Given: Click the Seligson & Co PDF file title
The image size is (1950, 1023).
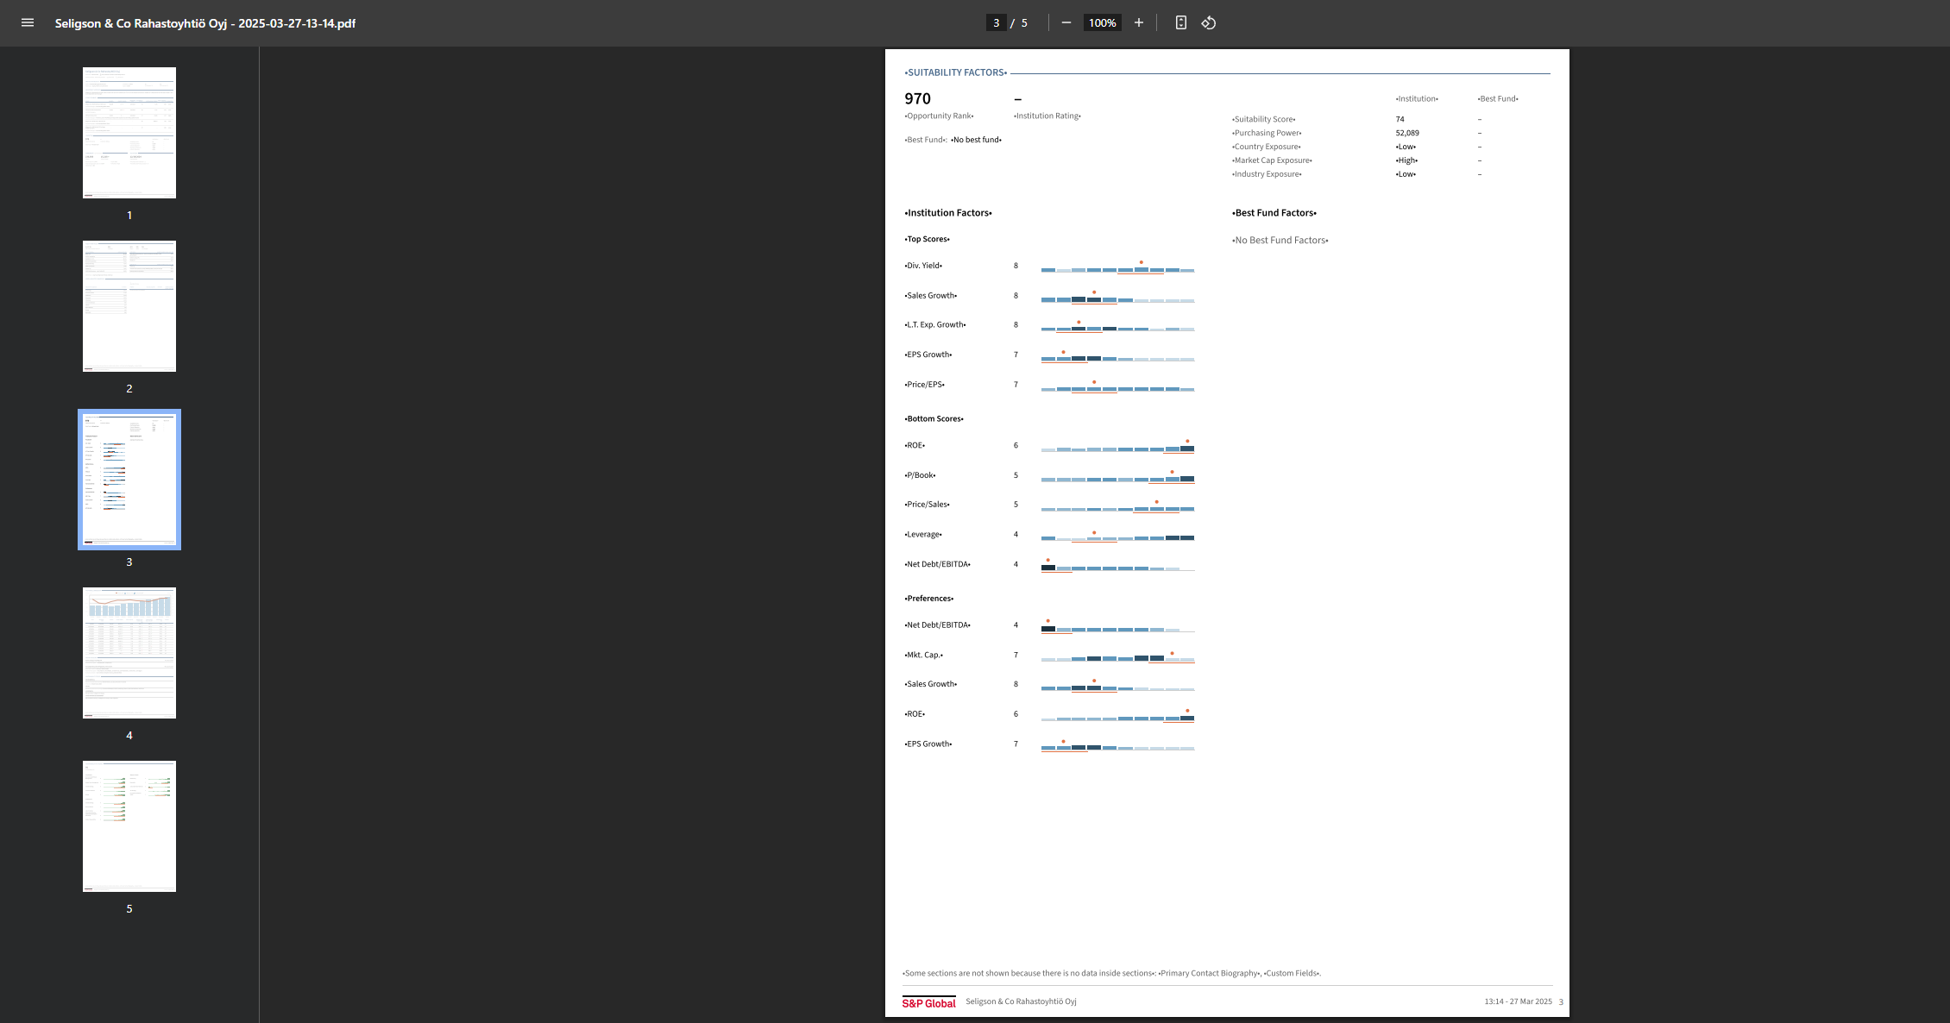Looking at the screenshot, I should click(205, 23).
